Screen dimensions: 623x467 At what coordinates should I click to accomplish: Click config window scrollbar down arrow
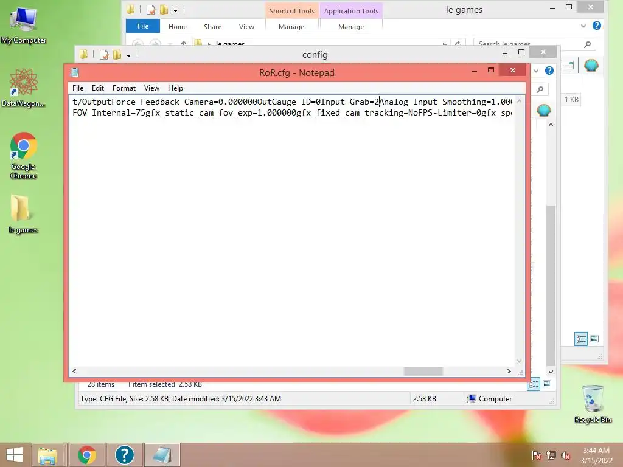(x=551, y=372)
